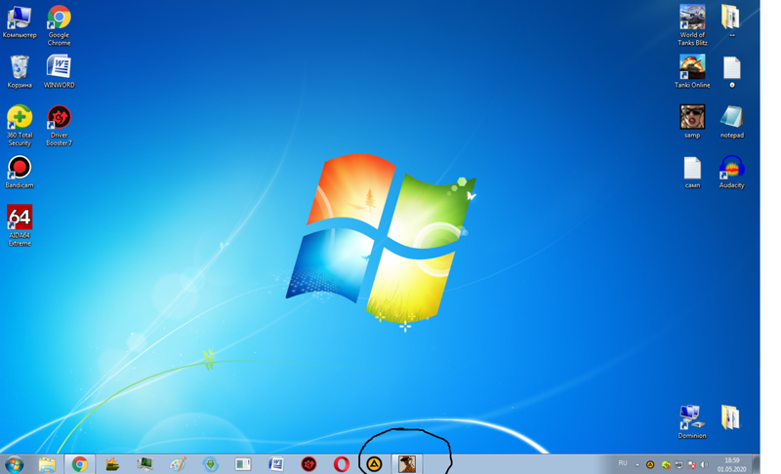This screenshot has height=474, width=781.
Task: Open Driver Booster from the taskbar
Action: [x=308, y=464]
